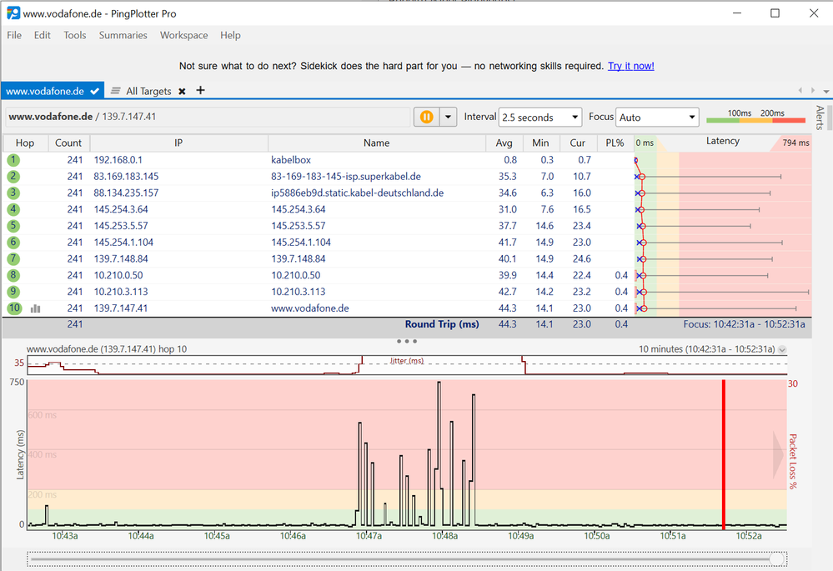Open dropdown arrow next to the pause button
Image resolution: width=833 pixels, height=571 pixels.
coord(448,117)
